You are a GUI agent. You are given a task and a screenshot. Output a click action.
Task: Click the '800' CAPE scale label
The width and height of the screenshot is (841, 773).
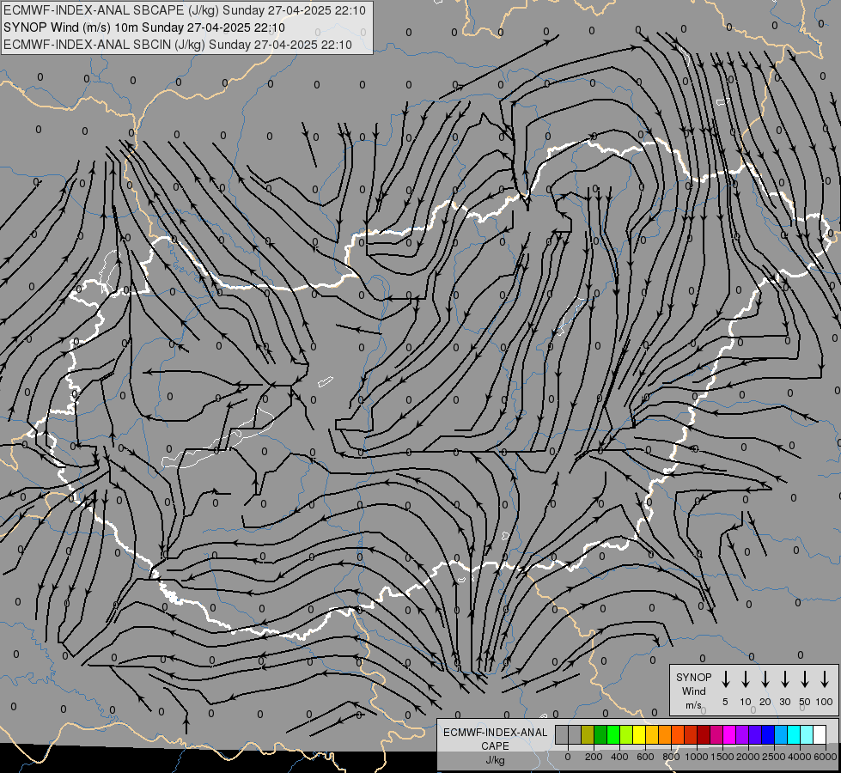[x=671, y=757]
